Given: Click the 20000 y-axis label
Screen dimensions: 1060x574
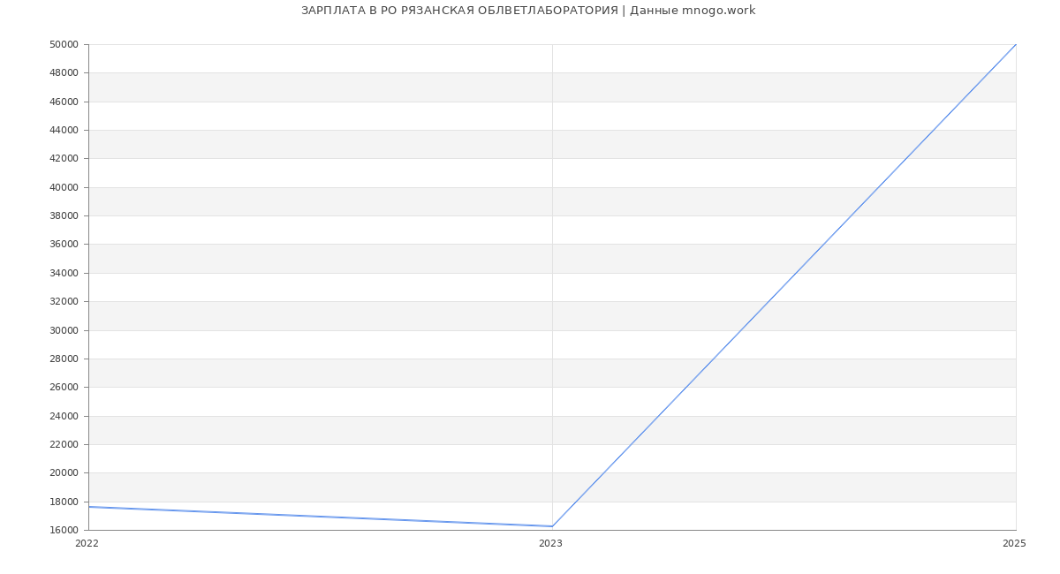Looking at the screenshot, I should 64,473.
